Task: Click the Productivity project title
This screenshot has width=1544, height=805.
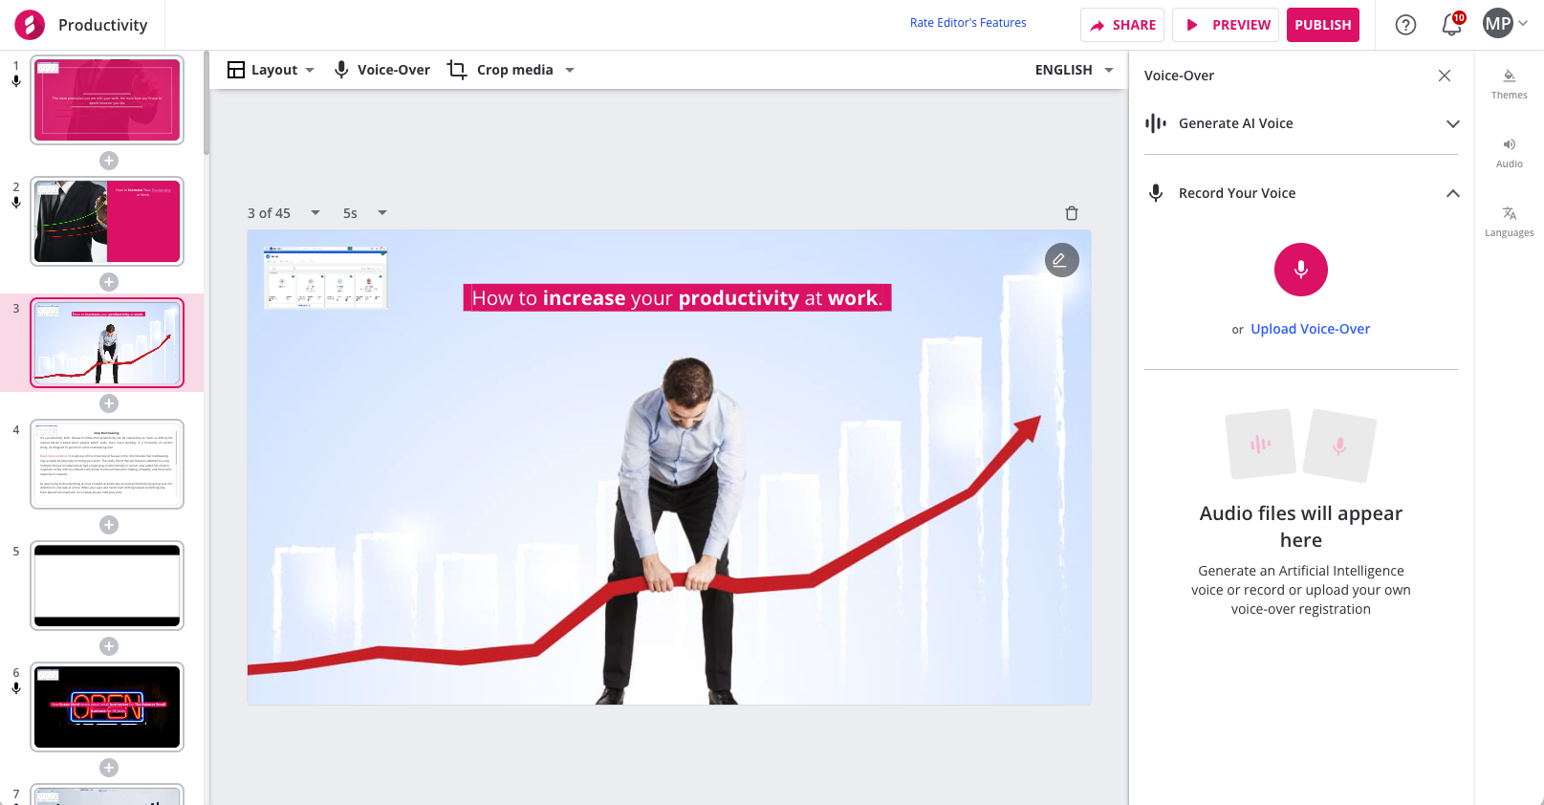Action: [102, 25]
